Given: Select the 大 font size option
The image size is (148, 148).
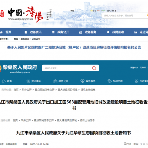Looking at the screenshot, I should [x=141, y=144].
